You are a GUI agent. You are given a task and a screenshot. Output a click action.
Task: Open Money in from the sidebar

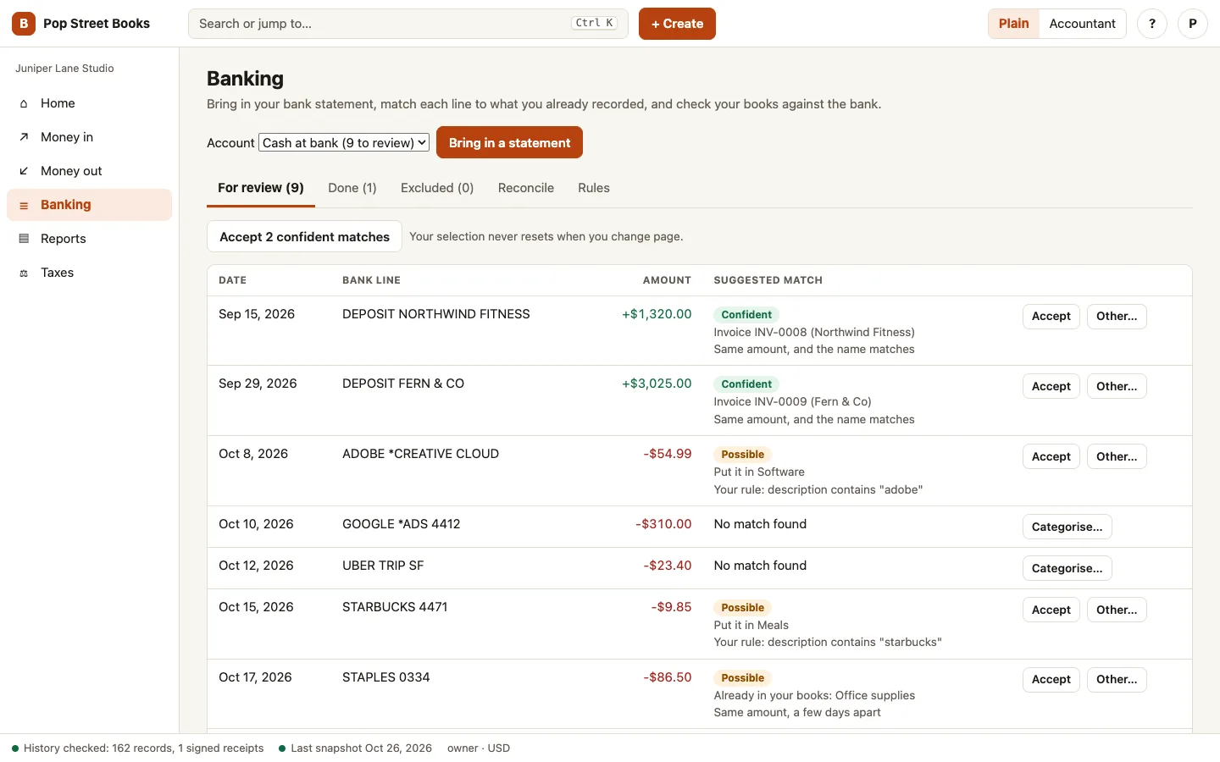click(89, 137)
